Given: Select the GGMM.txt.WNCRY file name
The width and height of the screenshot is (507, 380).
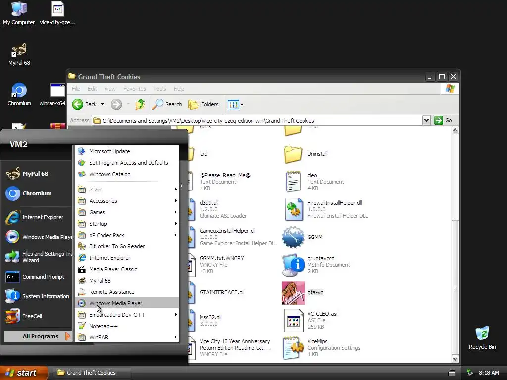Looking at the screenshot, I should [x=222, y=258].
